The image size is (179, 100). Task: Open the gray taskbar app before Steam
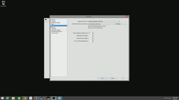36,98
